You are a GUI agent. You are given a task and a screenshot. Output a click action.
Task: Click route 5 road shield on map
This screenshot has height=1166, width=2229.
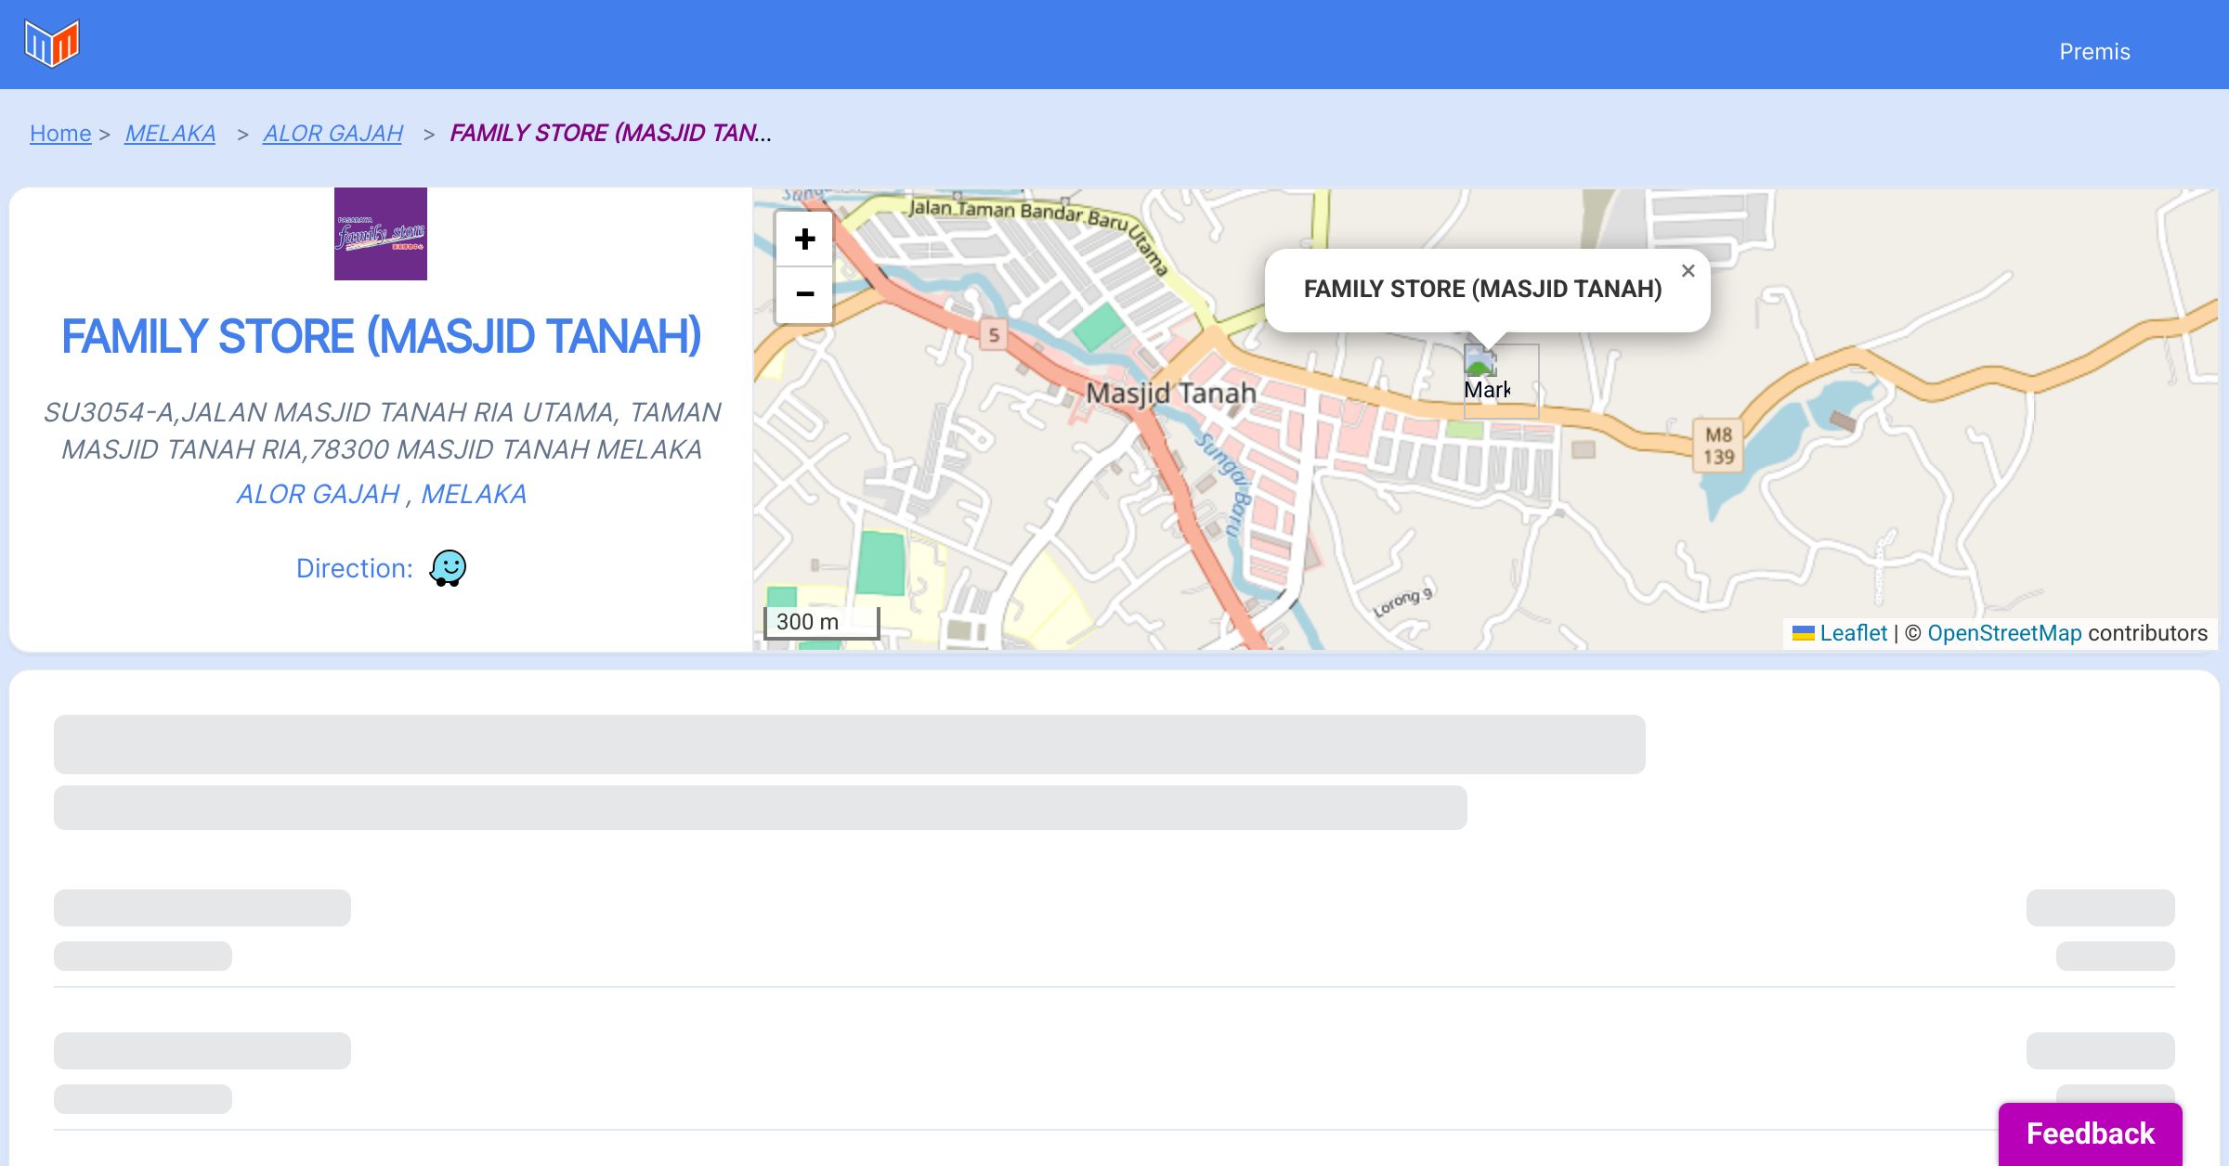tap(994, 335)
